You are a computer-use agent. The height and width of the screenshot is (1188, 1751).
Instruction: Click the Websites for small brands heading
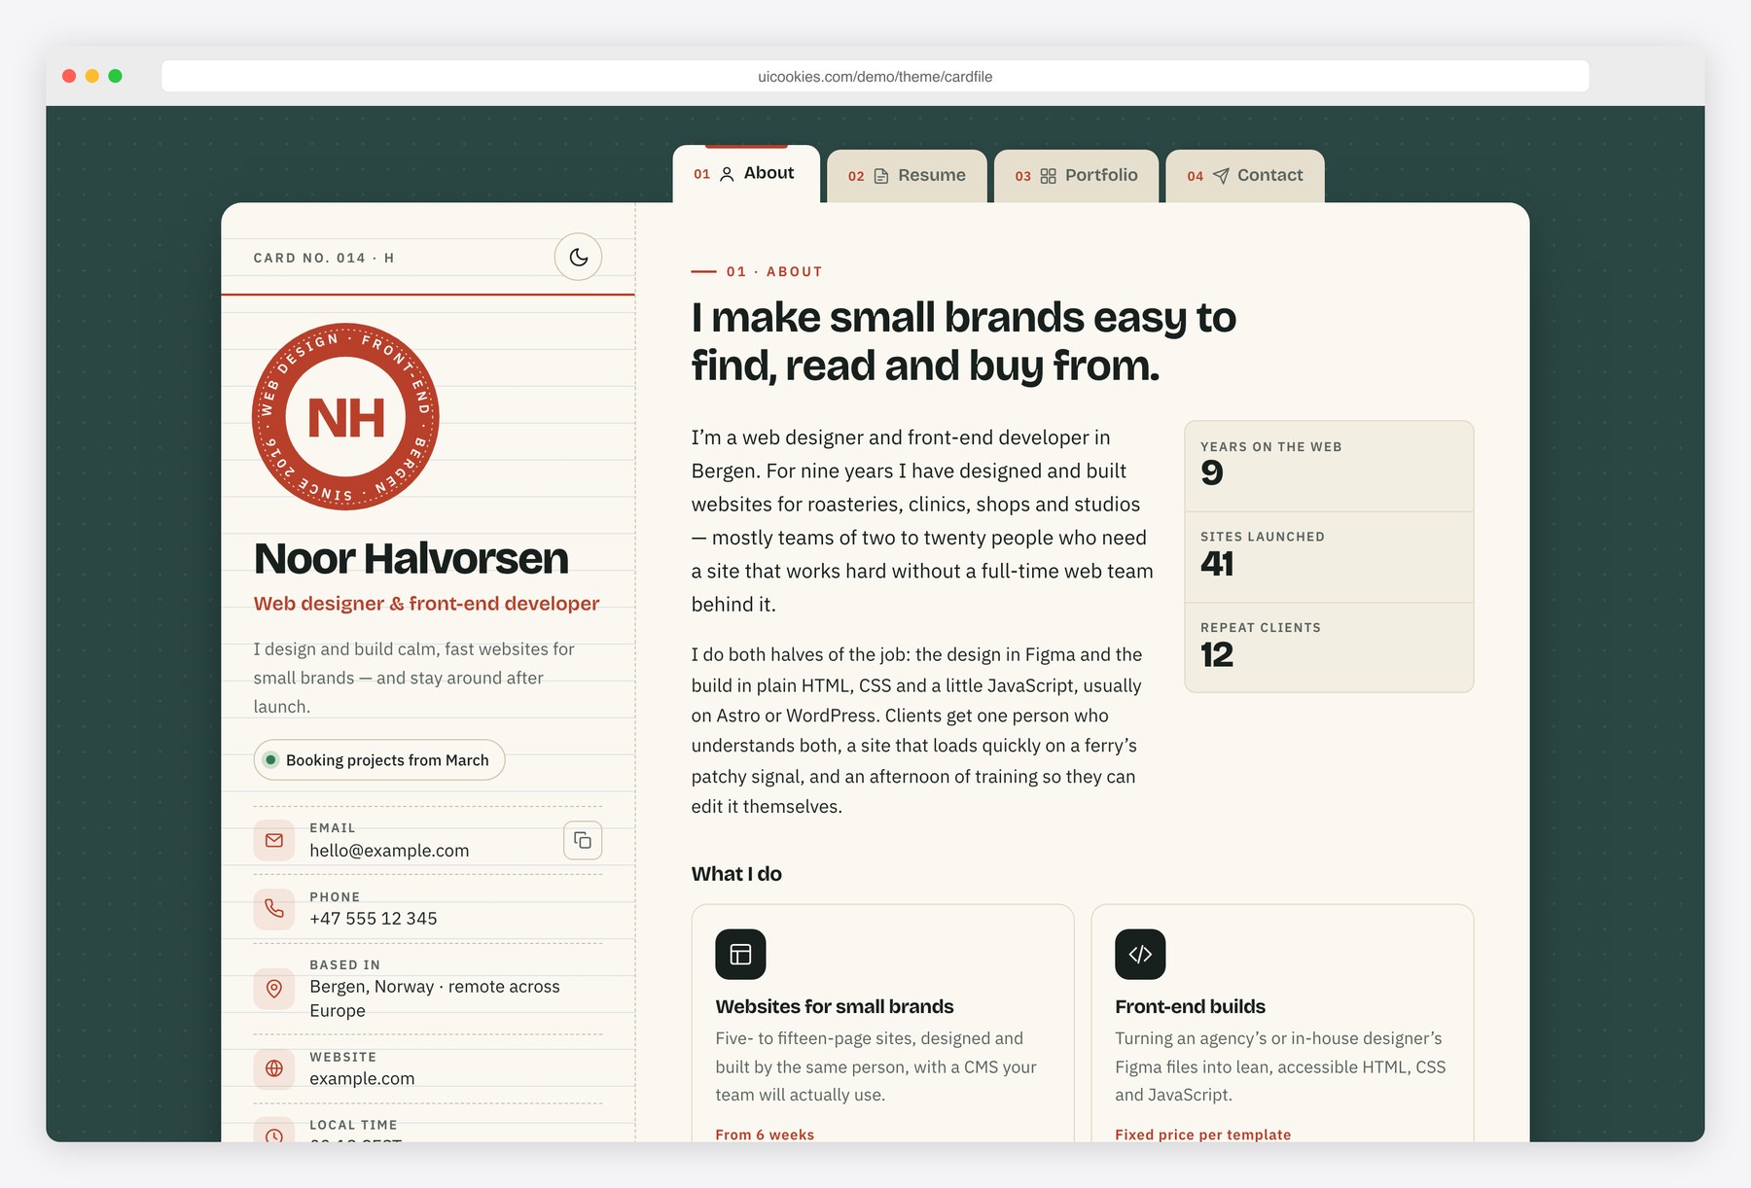point(835,1006)
